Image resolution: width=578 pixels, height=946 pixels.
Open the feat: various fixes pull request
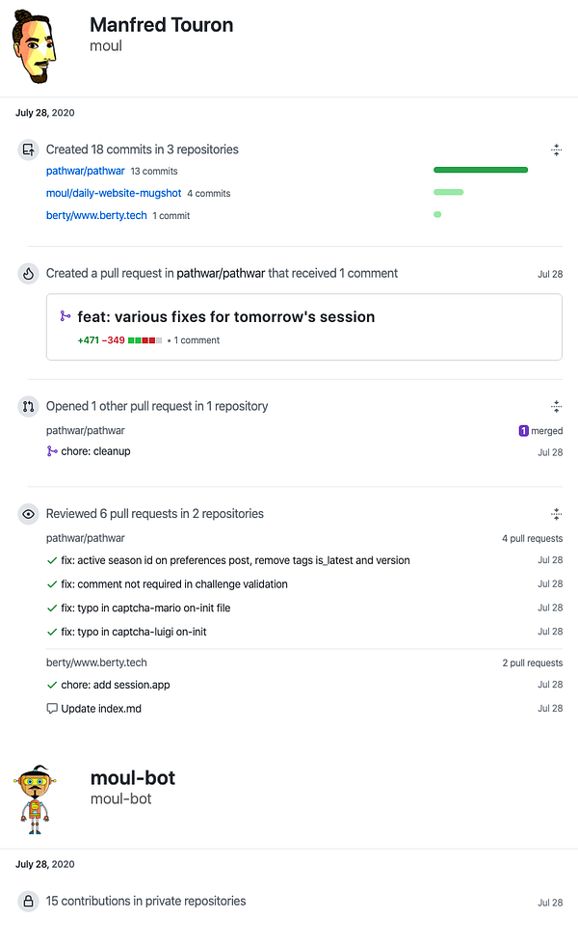point(226,316)
